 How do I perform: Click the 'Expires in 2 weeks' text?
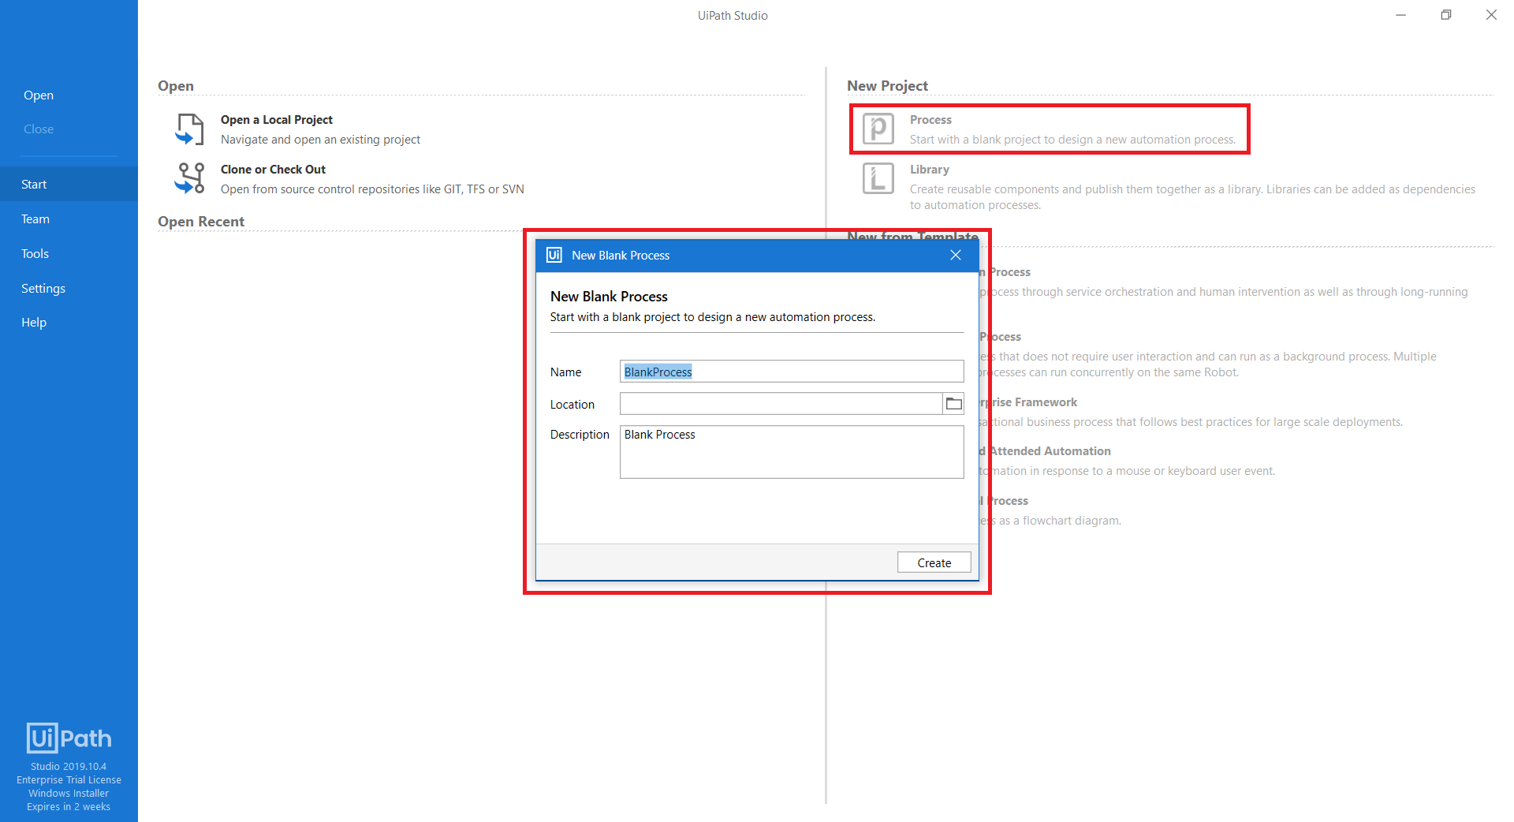[x=69, y=807]
